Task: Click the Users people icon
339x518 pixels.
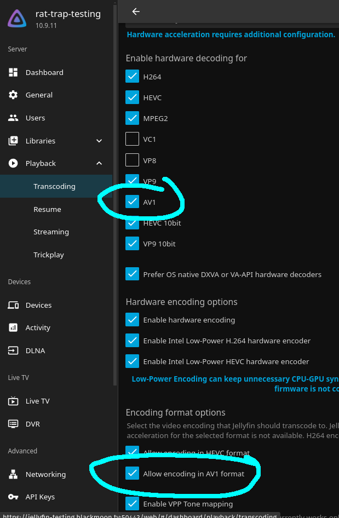Action: click(x=14, y=118)
